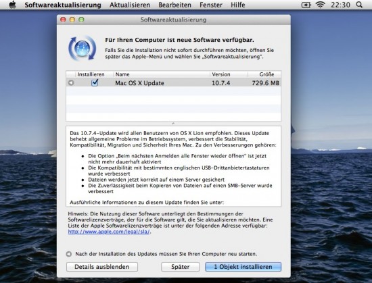This screenshot has width=372, height=283.
Task: Click the Details ausblenden button
Action: 102,267
